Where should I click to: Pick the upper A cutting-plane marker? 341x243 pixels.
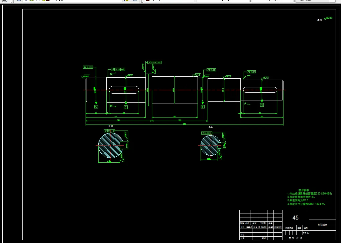[247, 77]
